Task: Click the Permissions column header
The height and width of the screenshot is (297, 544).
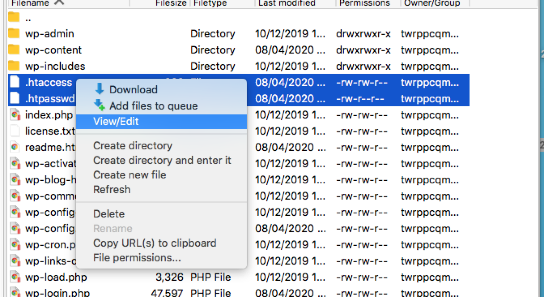Action: tap(364, 3)
